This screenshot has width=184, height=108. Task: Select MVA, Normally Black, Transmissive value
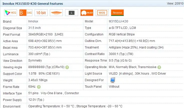tap(133, 67)
